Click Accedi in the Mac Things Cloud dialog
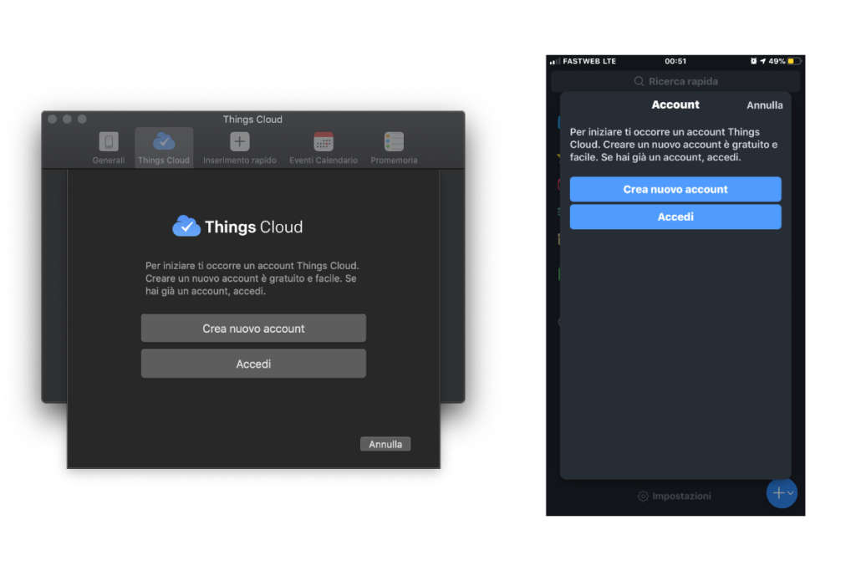856x571 pixels. [x=253, y=364]
